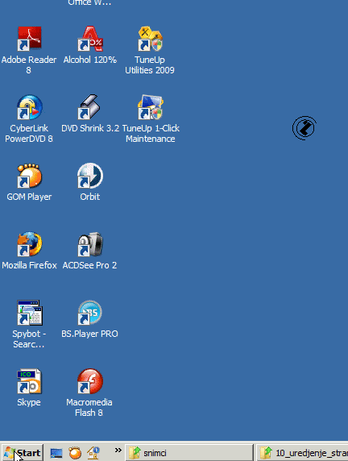Click the DVD Shrink 3.2 icon
The height and width of the screenshot is (461, 348).
point(89,107)
